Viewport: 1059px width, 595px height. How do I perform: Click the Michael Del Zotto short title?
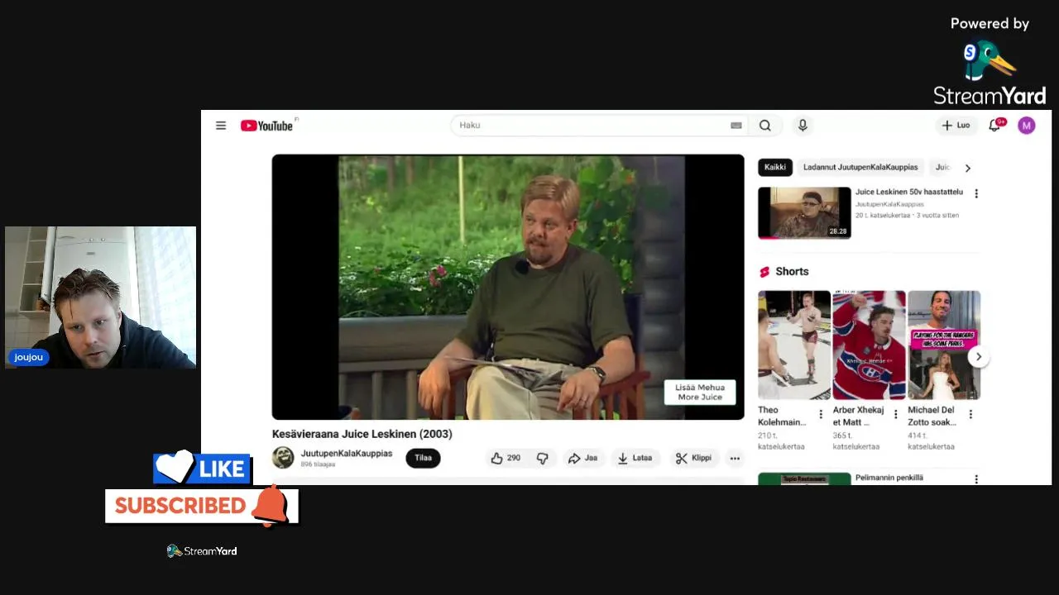(932, 416)
